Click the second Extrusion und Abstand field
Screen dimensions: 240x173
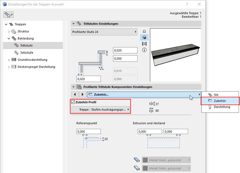tap(176, 132)
